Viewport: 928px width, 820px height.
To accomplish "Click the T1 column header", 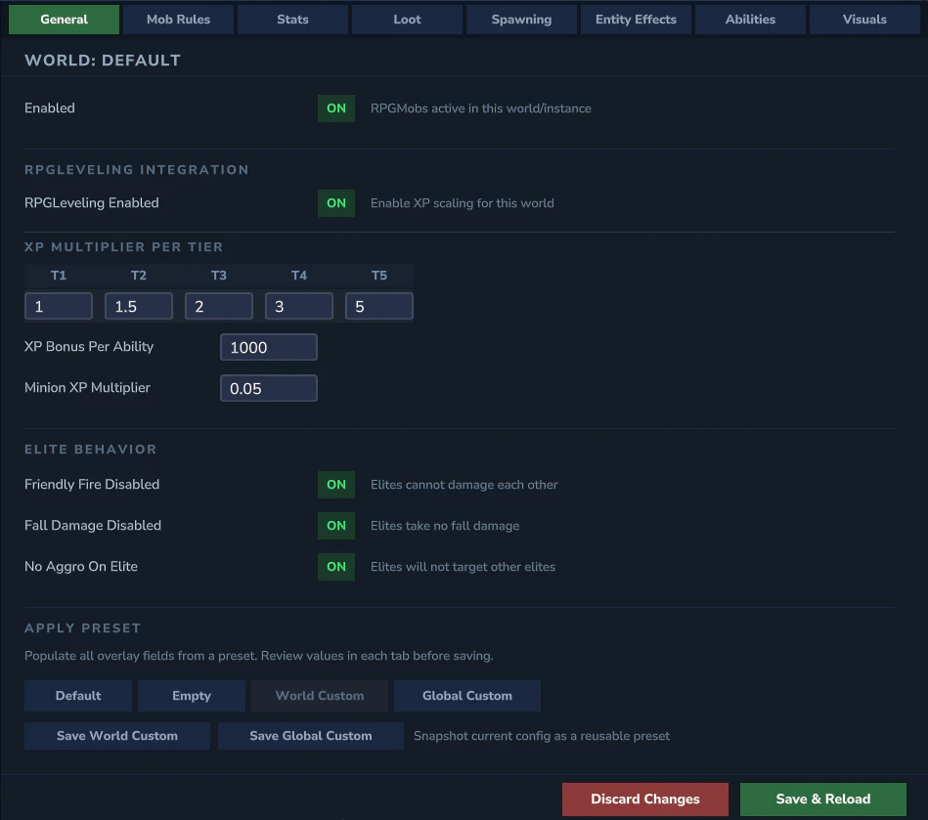I will pos(59,276).
